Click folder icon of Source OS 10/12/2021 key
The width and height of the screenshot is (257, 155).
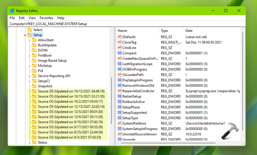coord(34,91)
